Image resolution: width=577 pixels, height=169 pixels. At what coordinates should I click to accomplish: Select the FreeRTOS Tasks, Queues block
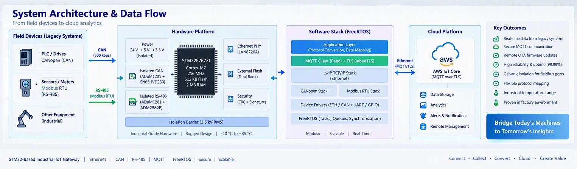(339, 118)
